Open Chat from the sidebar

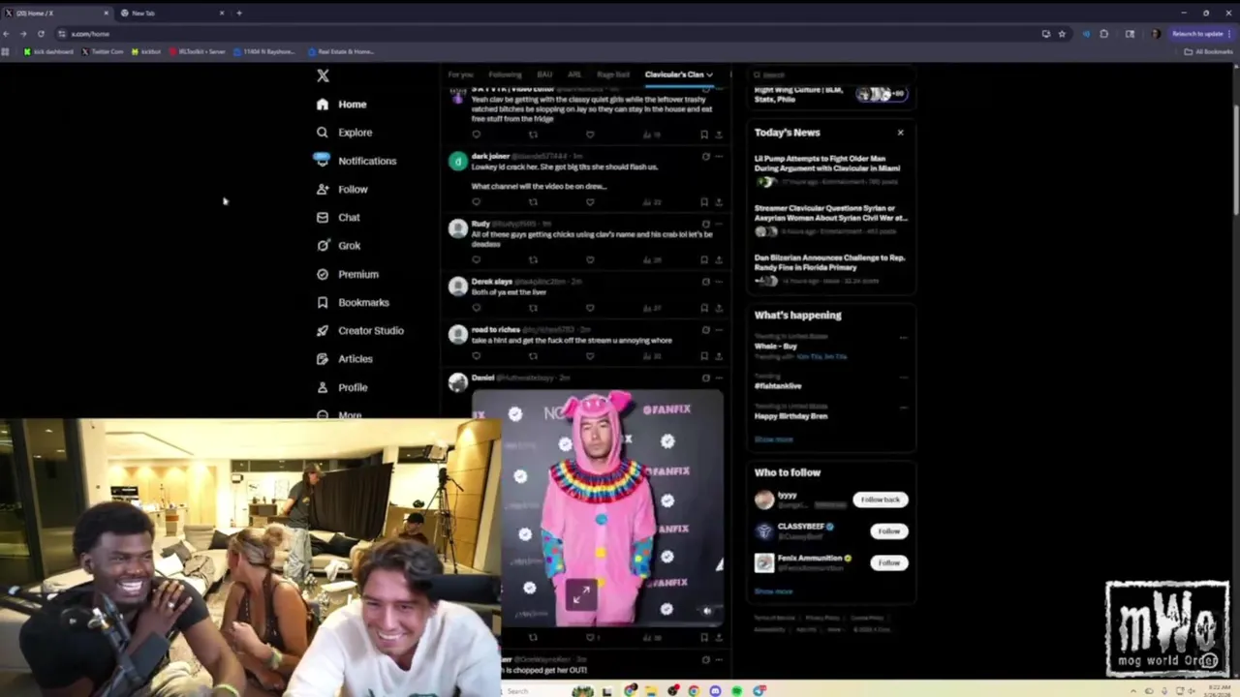coord(338,218)
